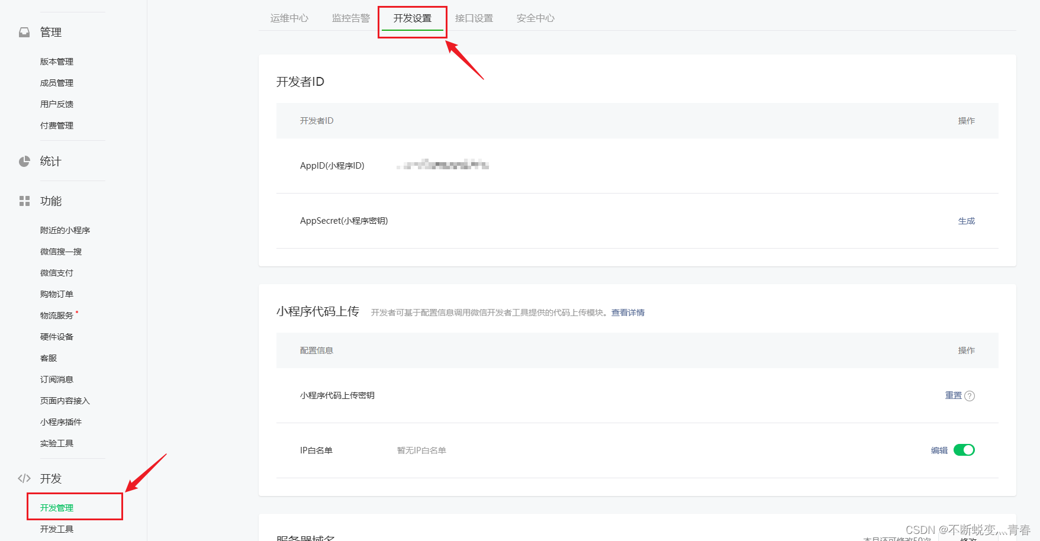Click the 查看详情 link
The width and height of the screenshot is (1040, 541).
pyautogui.click(x=628, y=313)
